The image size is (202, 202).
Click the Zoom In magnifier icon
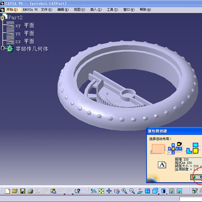pyautogui.click(x=124, y=191)
